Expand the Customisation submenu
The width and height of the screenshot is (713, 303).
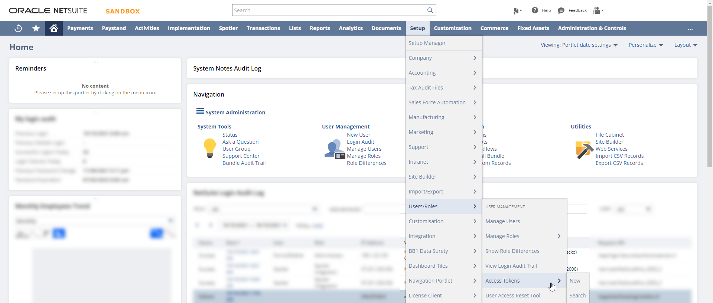pos(444,221)
